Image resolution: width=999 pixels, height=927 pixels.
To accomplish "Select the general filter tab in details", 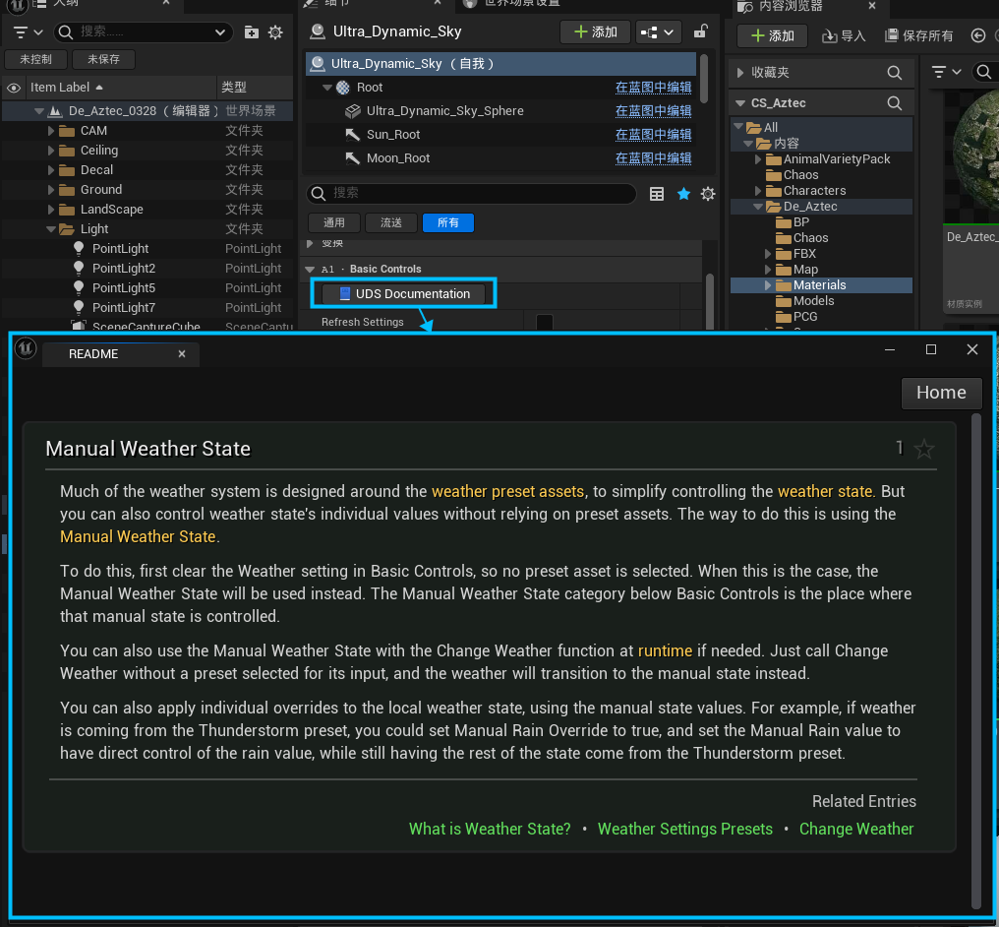I will click(334, 222).
